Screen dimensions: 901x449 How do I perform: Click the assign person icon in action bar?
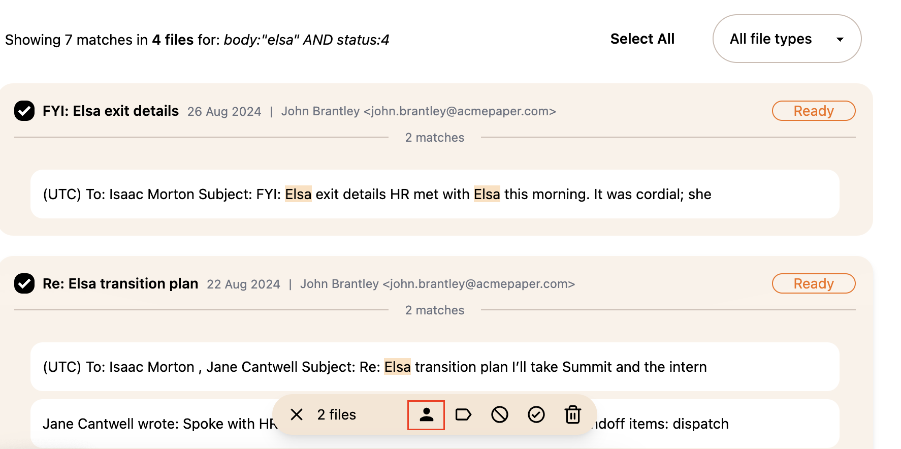[x=426, y=415]
